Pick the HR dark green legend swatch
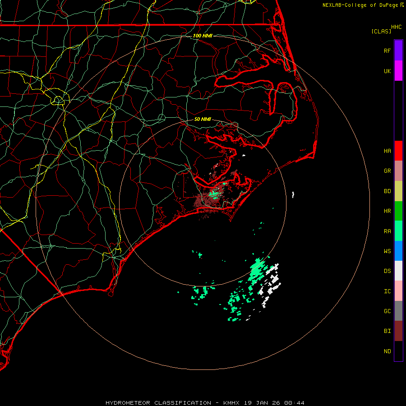This screenshot has height=406, width=406. 398,211
